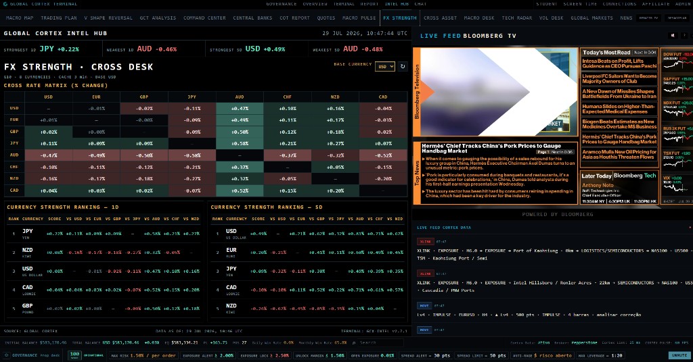Click the Bloomberg TV video thumbnail

[495, 92]
